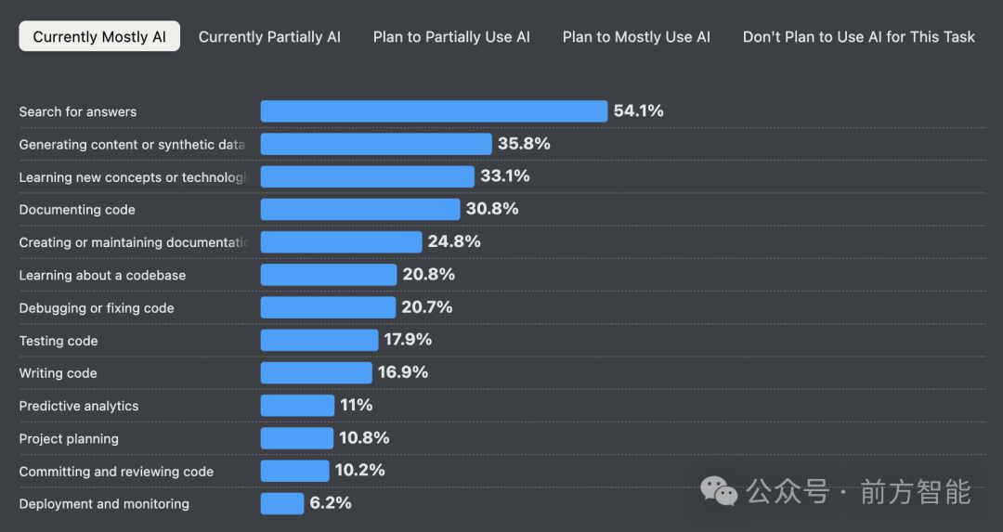Switch to Plan to Mostly Use AI tab
The image size is (1003, 532).
636,37
